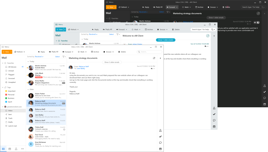Collapse Today group in message list

pos(28,61)
